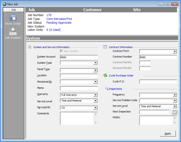Open the Inspections Service Level dropdown
The height and width of the screenshot is (142, 181).
click(174, 106)
